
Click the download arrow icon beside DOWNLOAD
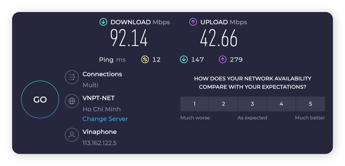[x=103, y=22]
